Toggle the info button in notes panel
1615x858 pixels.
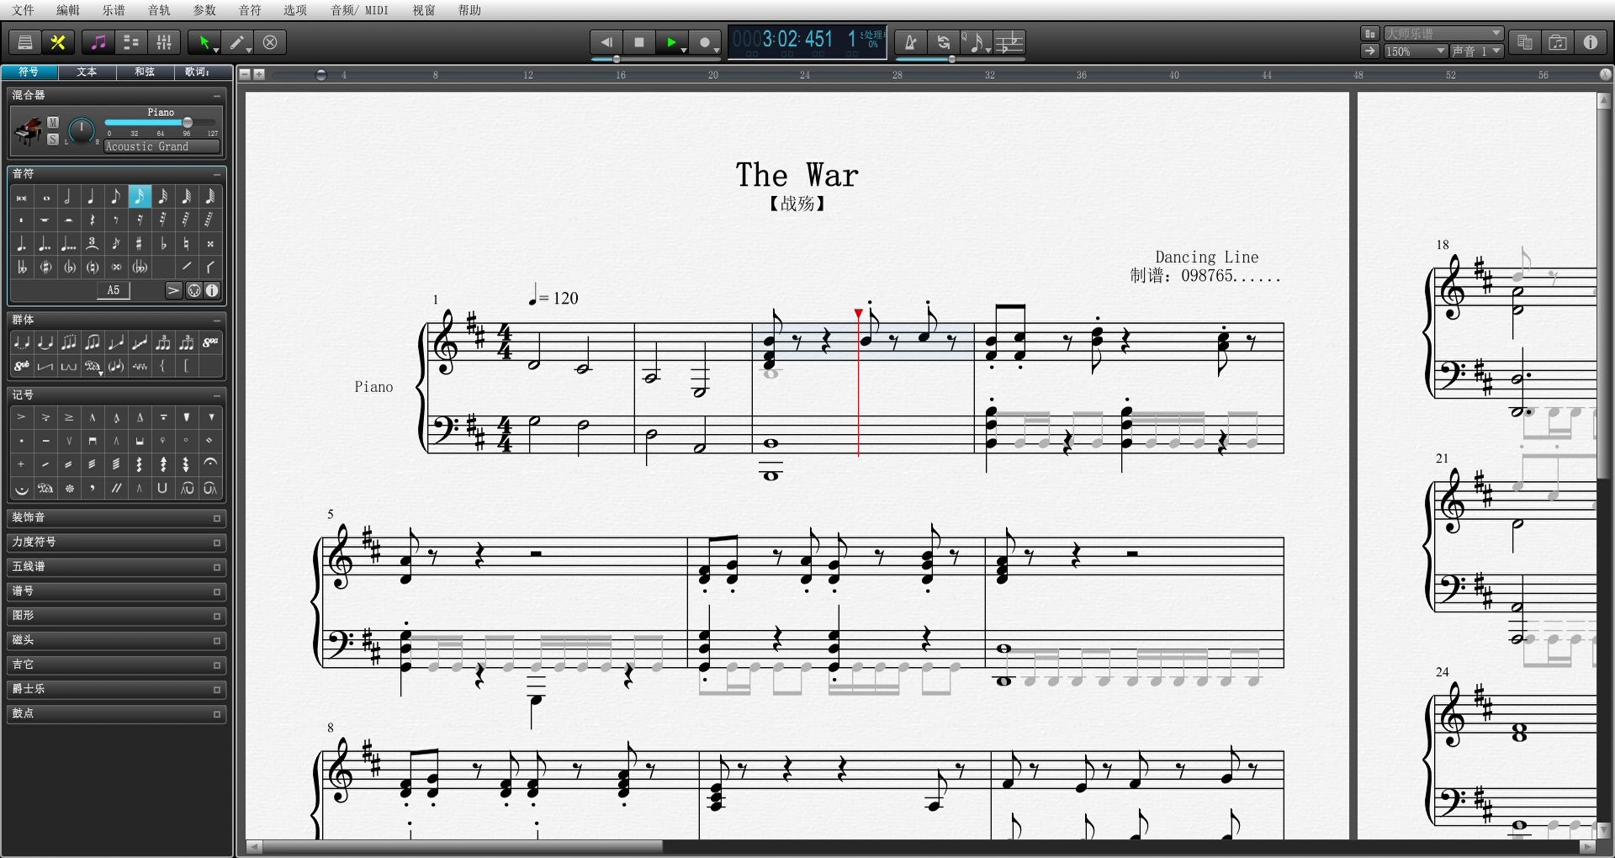[x=212, y=290]
